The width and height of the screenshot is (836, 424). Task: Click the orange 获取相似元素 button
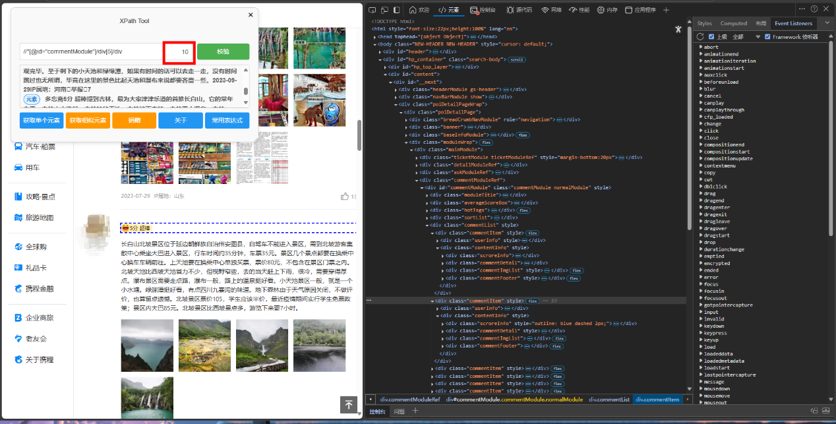click(x=88, y=121)
